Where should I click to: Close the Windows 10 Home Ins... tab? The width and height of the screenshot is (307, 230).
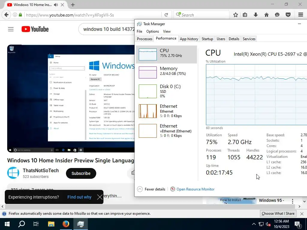pos(62,5)
